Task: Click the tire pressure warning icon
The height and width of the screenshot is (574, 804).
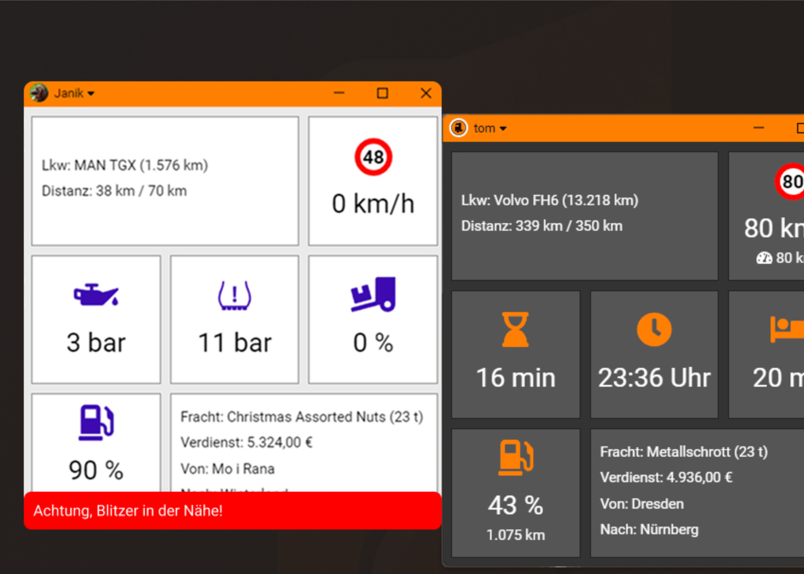Action: (234, 296)
